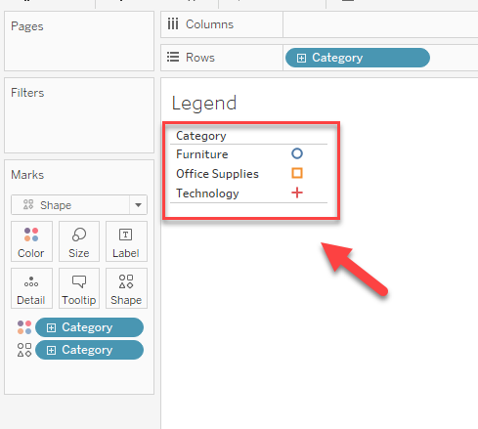The height and width of the screenshot is (429, 478).
Task: Click the Legend sheet title
Action: pyautogui.click(x=204, y=104)
